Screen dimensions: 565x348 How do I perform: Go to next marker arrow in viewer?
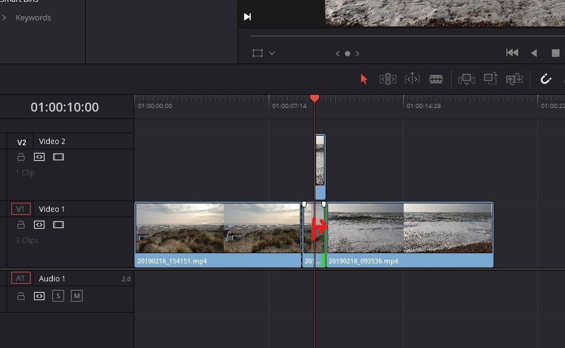click(x=357, y=53)
